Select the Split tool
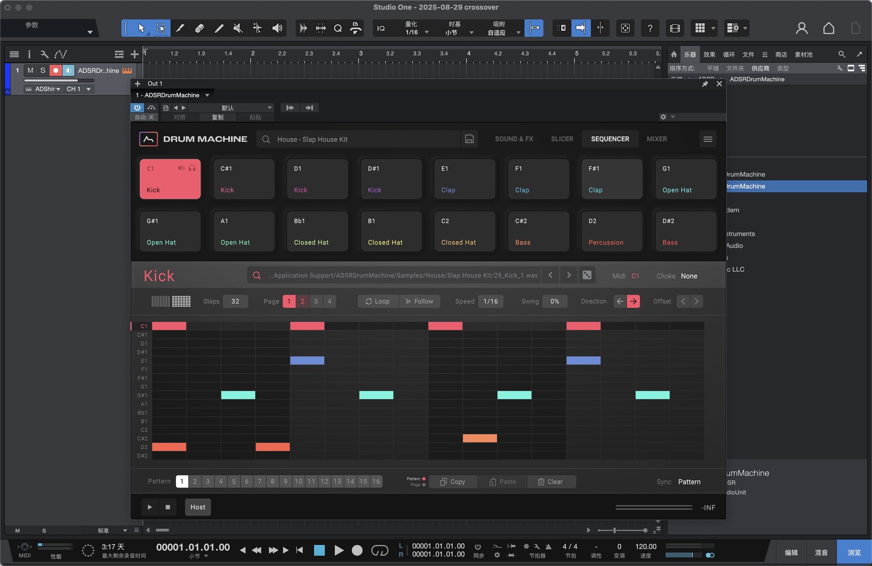Image resolution: width=872 pixels, height=566 pixels. pos(180,28)
